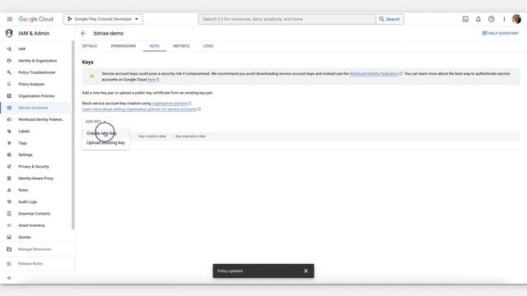
Task: Go back using the arrow beside bitrise-demo
Action: 83,33
